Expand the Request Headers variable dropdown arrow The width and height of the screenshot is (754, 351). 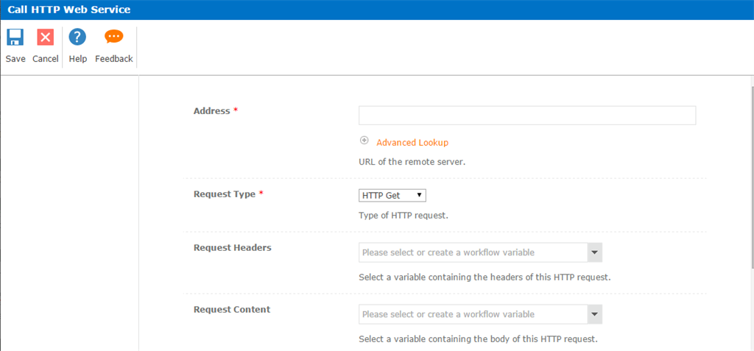pos(595,252)
